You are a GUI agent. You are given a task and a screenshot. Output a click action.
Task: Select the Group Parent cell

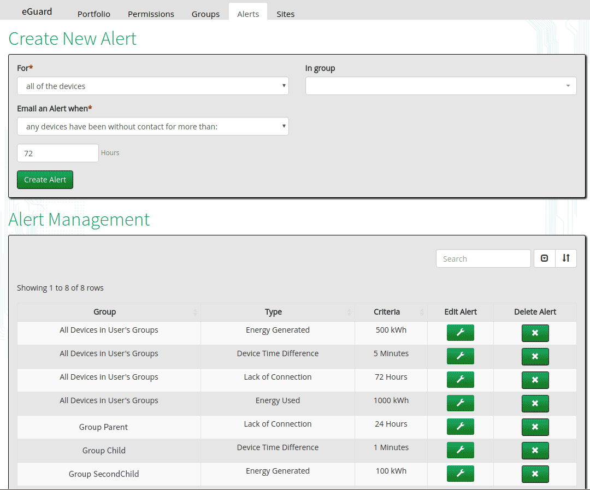pos(109,427)
